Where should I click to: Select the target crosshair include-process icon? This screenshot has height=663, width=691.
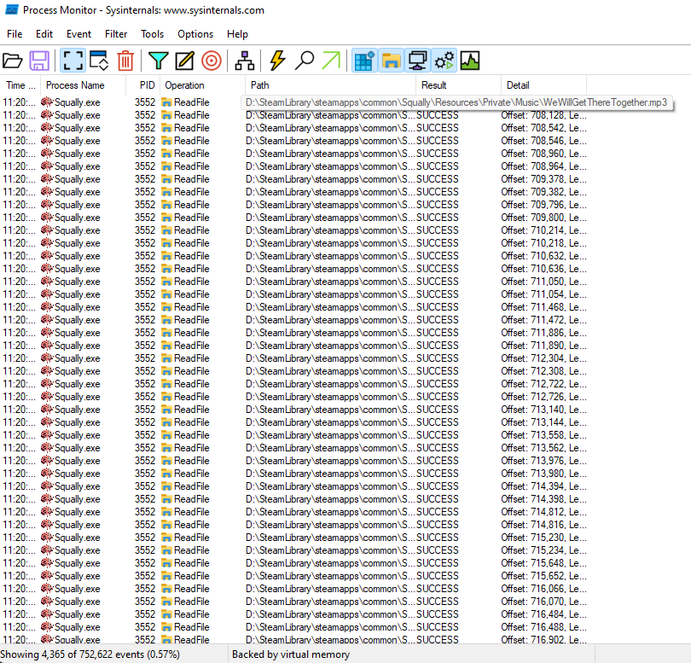coord(211,61)
